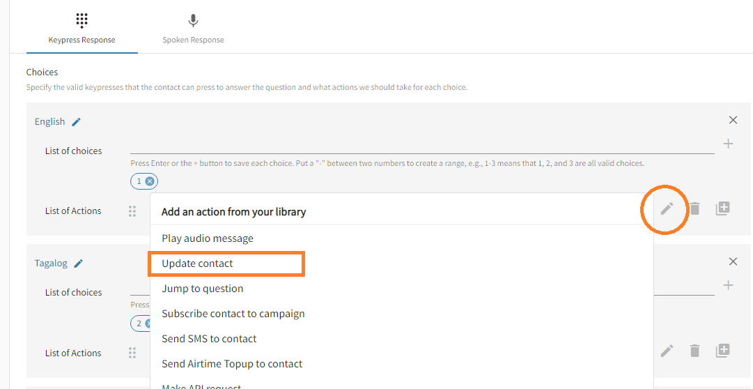The image size is (753, 389).
Task: Pick Jump to question action
Action: [x=203, y=289]
